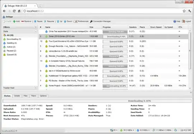
Task: Click the Create torrent button
Action: [7, 21]
